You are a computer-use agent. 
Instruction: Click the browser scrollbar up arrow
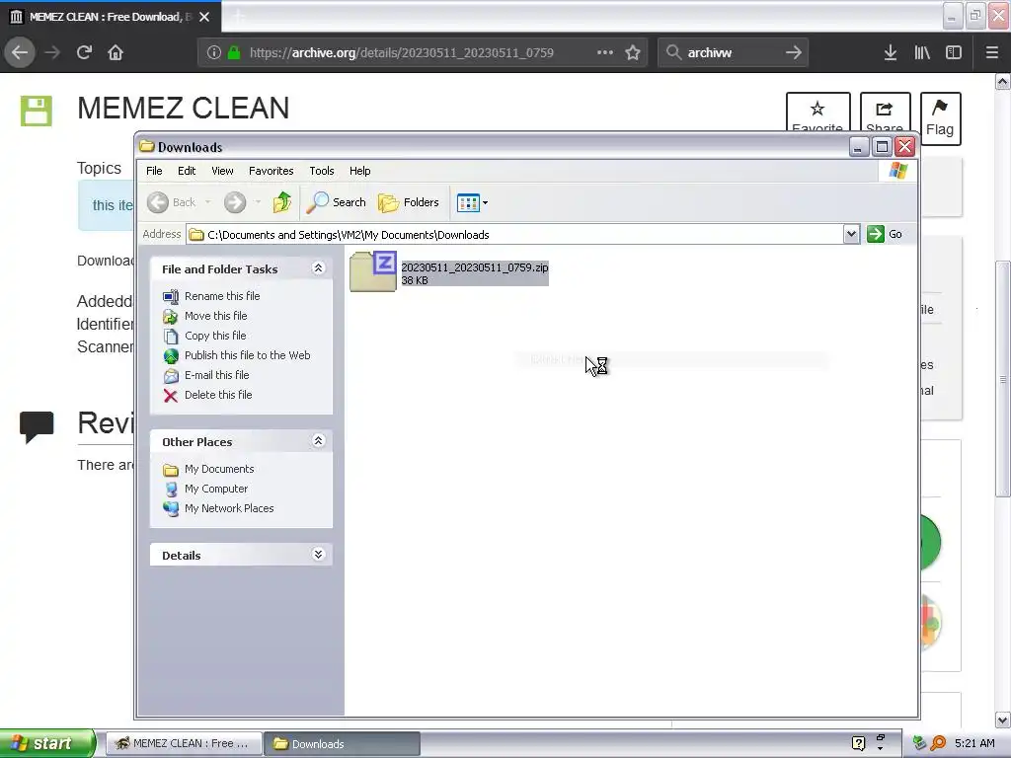click(x=1003, y=81)
